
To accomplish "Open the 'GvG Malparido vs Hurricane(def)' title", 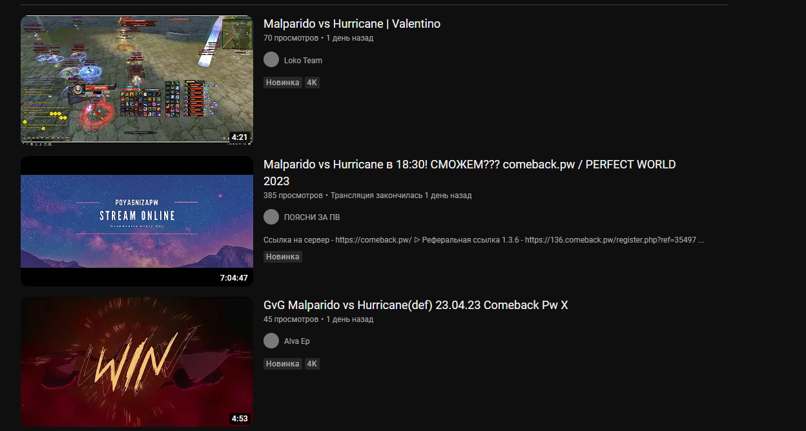I will pyautogui.click(x=416, y=305).
